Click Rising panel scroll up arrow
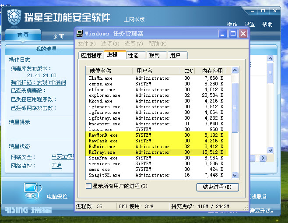288x223 pixels. pyautogui.click(x=270, y=58)
